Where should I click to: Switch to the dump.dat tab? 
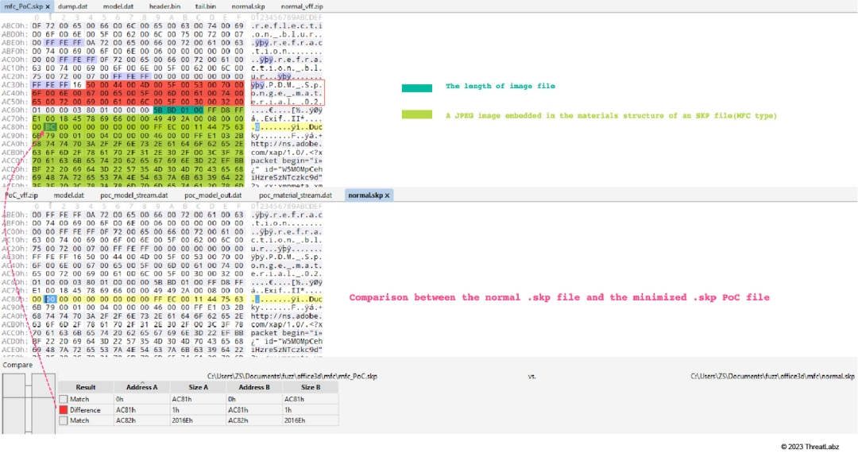[x=72, y=6]
